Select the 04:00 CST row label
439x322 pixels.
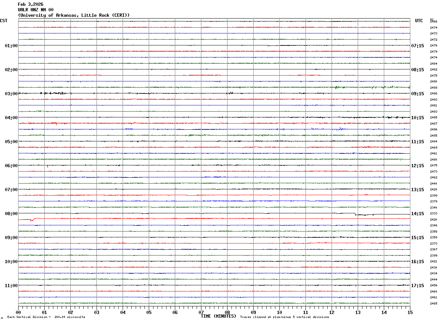point(11,118)
